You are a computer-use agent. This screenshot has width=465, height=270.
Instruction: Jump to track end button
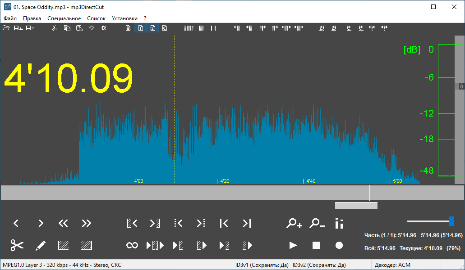point(247,223)
